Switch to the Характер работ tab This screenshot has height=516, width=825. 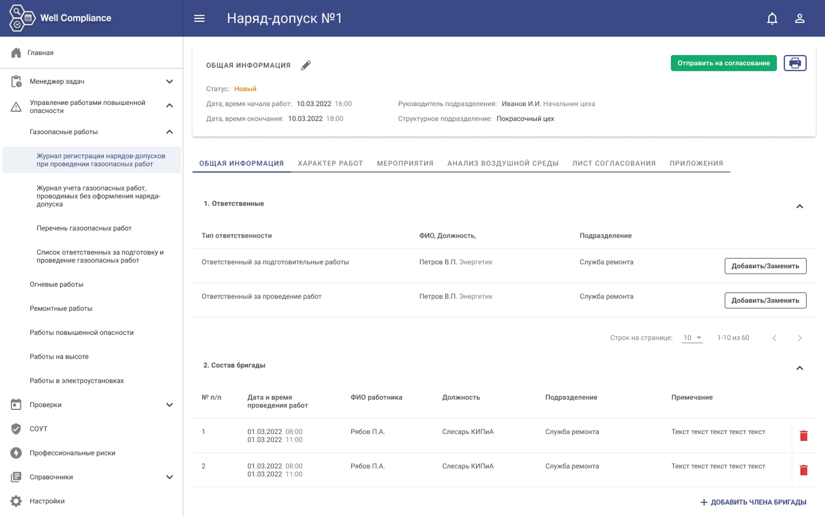330,163
